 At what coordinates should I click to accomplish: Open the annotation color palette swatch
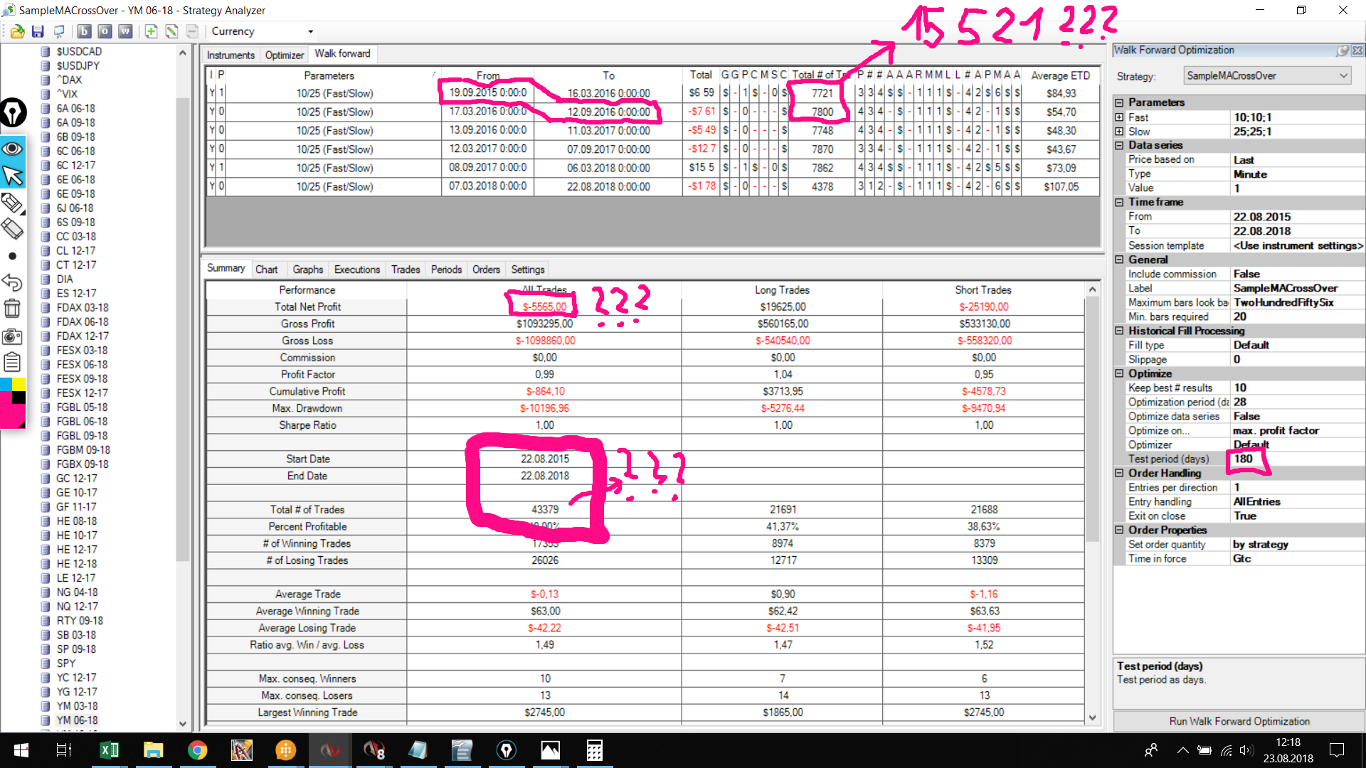[x=12, y=403]
